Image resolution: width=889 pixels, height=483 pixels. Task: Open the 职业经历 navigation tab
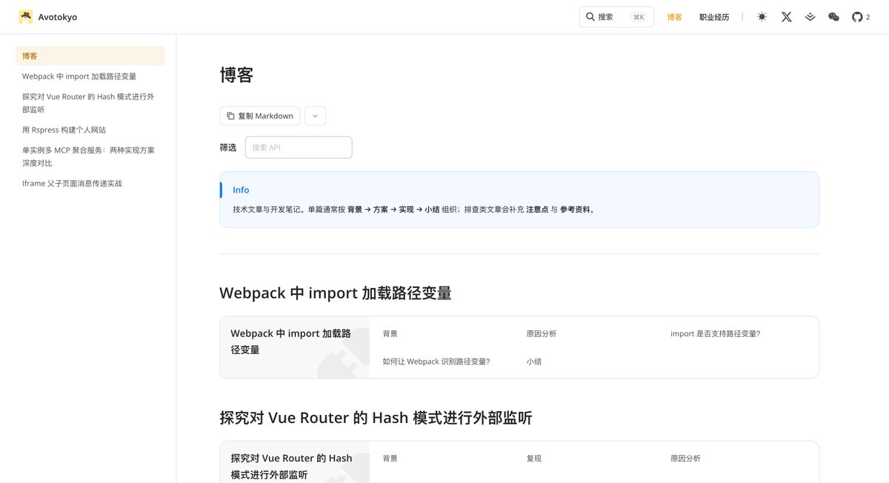click(x=714, y=17)
